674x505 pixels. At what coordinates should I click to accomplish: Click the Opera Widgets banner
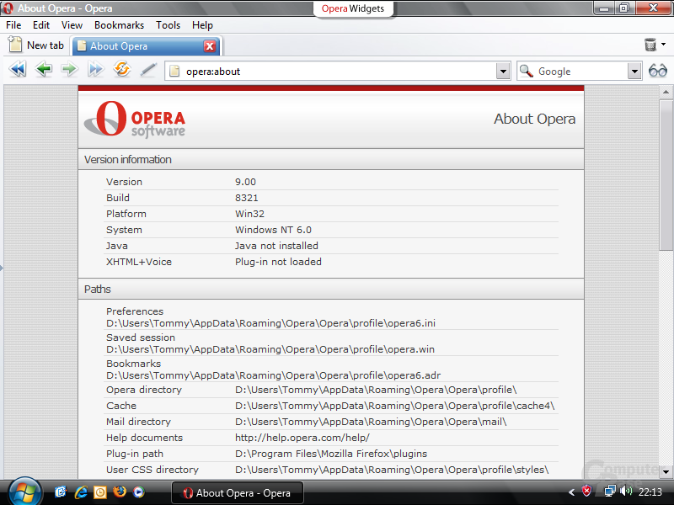pos(353,8)
